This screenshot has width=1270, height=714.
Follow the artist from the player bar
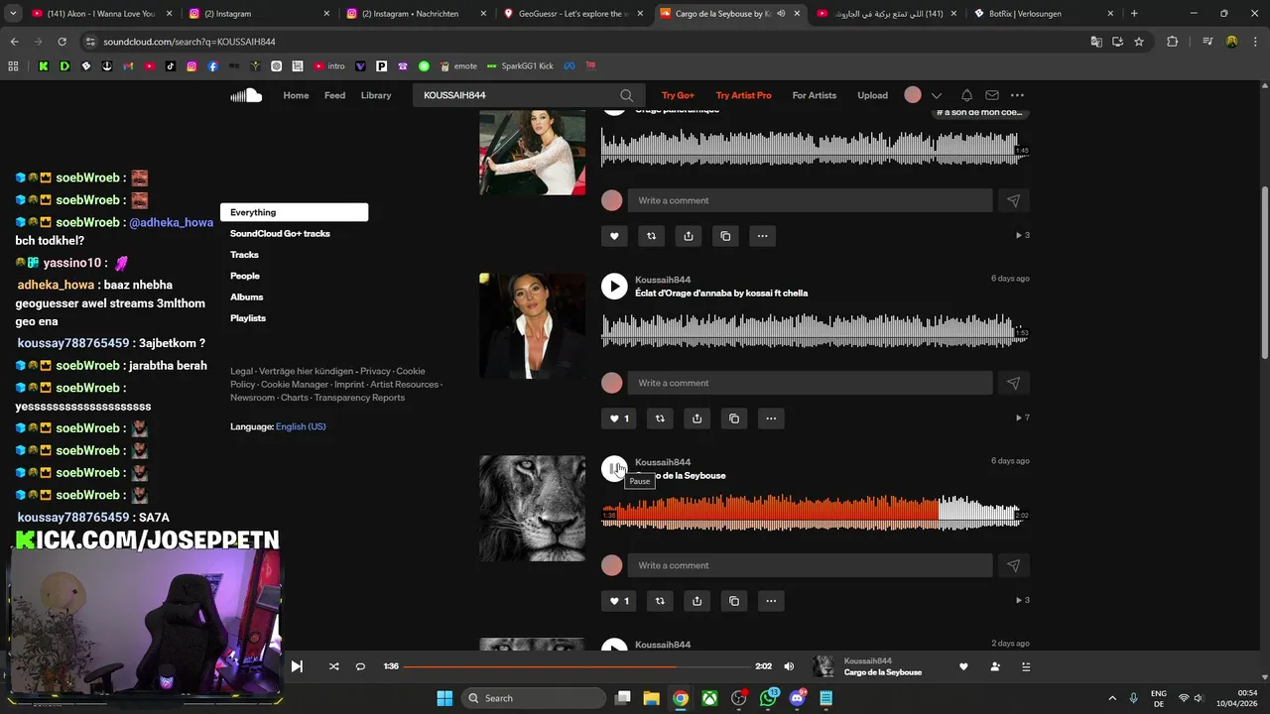point(994,666)
